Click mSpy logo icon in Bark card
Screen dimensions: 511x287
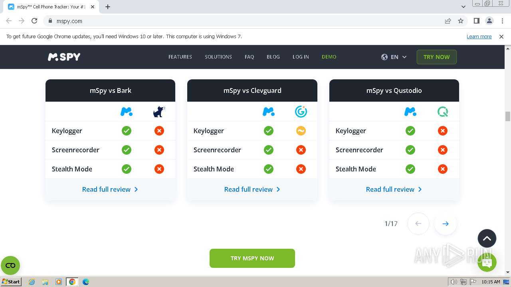point(127,112)
